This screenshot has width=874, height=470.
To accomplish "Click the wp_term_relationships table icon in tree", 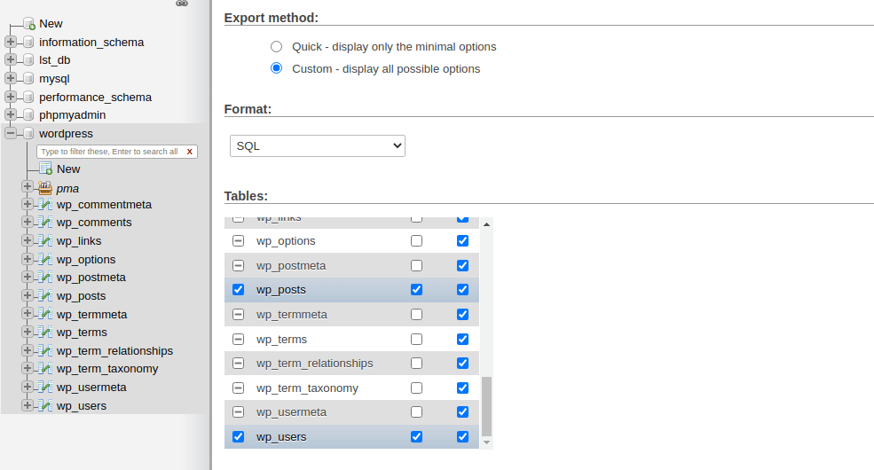I will click(x=46, y=351).
